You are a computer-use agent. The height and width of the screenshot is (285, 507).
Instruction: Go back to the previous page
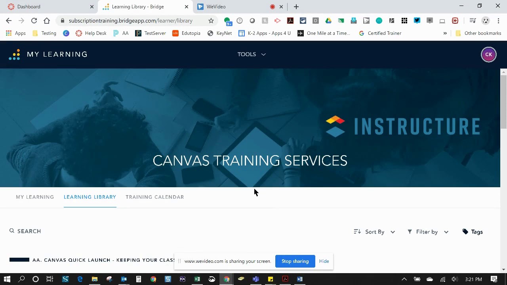[9, 21]
